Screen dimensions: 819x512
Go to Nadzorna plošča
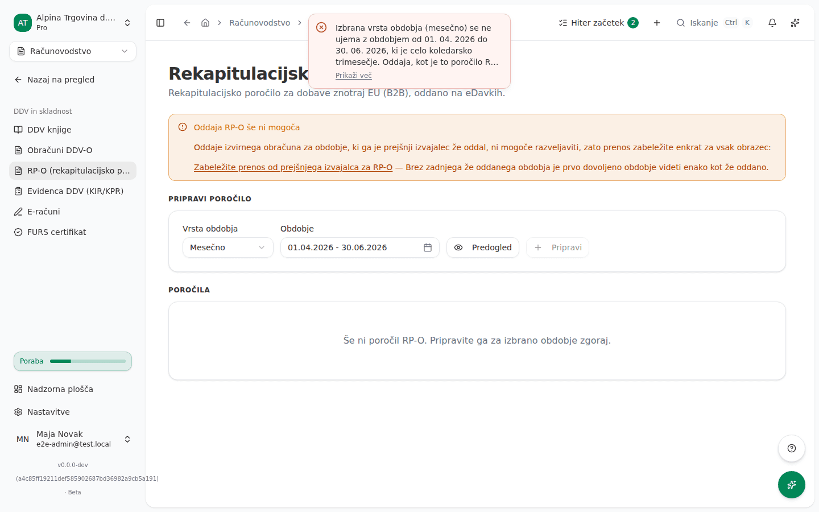point(73,389)
